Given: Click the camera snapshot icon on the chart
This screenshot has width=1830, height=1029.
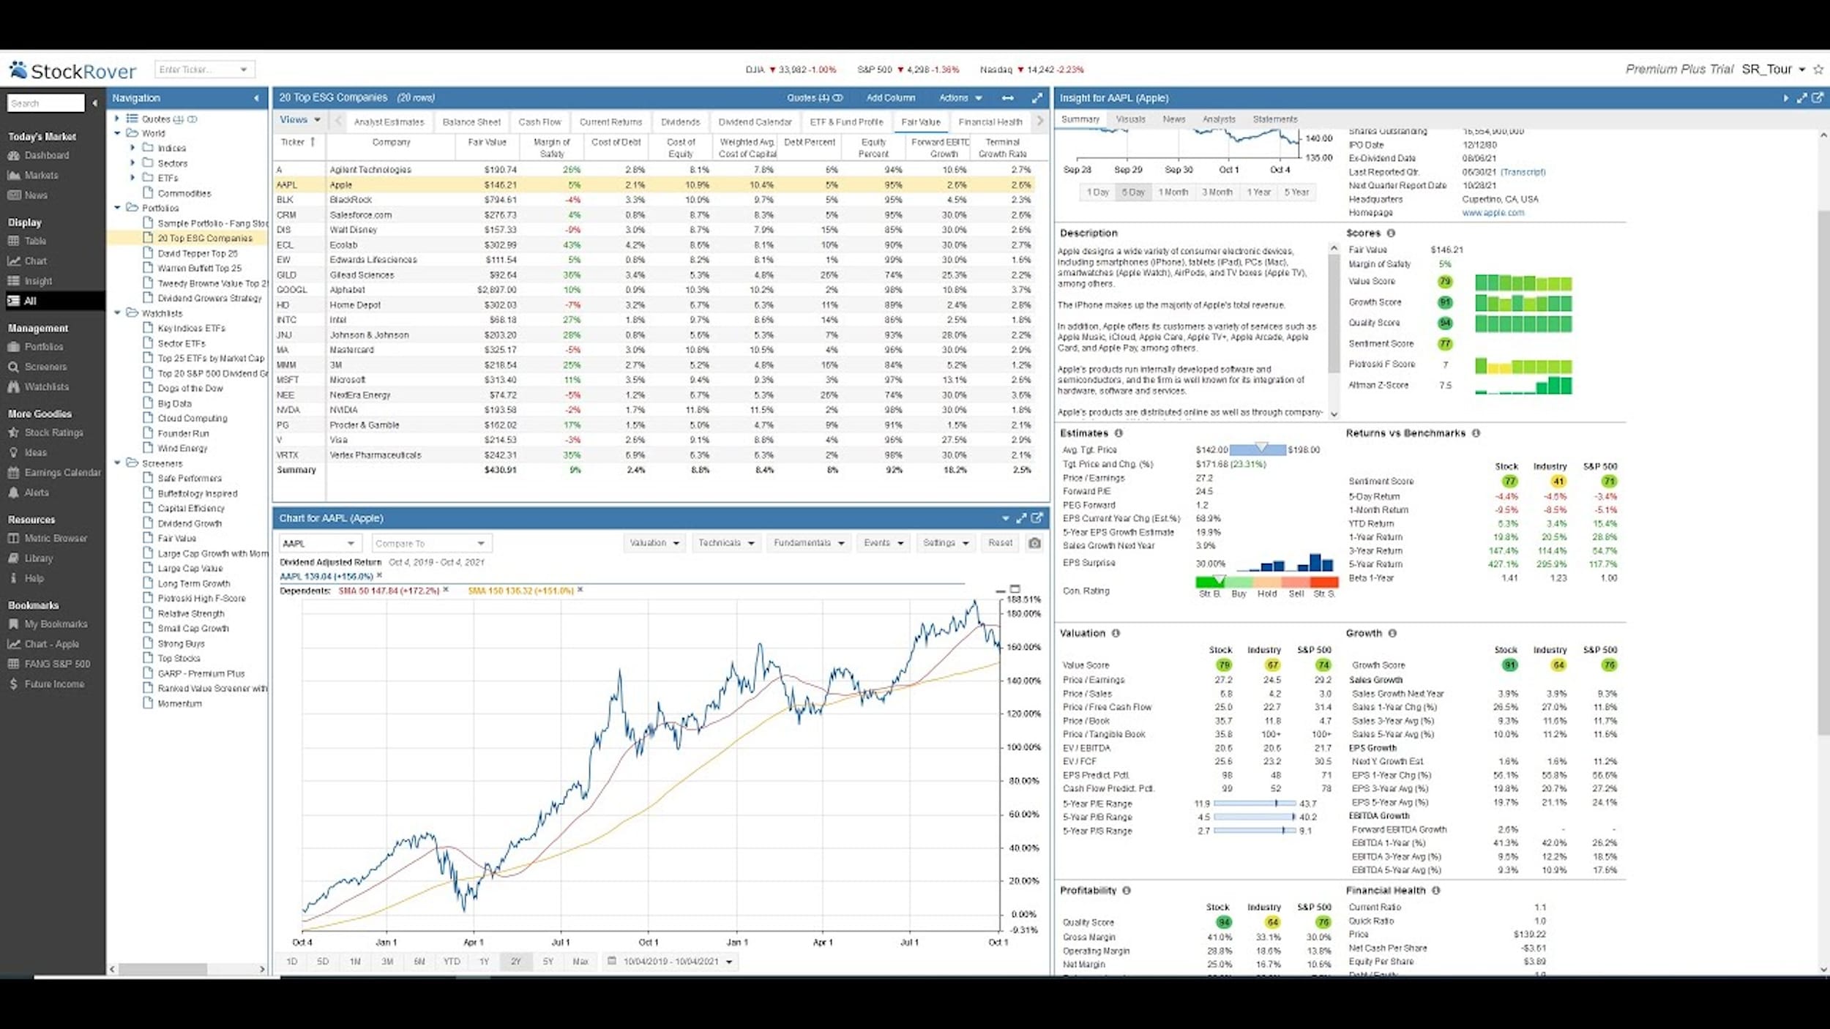Looking at the screenshot, I should [1034, 543].
